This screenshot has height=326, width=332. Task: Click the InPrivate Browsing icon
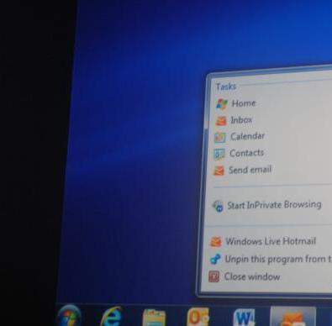(x=218, y=207)
